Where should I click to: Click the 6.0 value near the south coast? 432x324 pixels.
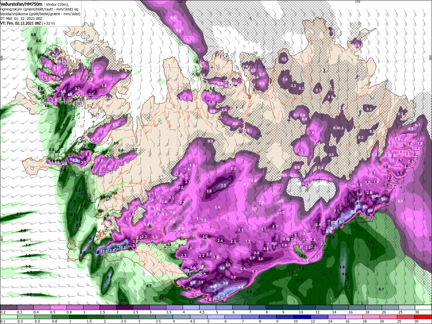pos(193,283)
